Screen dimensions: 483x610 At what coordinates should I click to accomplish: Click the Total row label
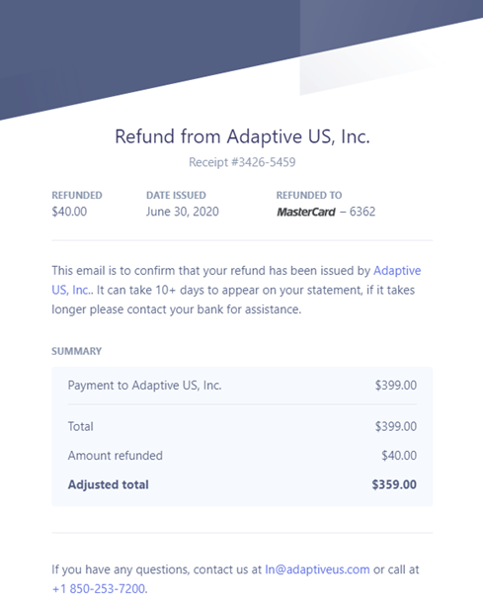point(80,426)
